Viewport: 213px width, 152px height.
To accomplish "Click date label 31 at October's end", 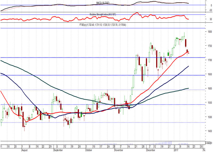I will (x=114, y=147).
